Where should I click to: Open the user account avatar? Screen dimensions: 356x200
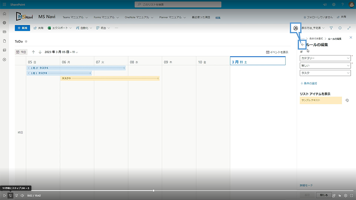[351, 4]
